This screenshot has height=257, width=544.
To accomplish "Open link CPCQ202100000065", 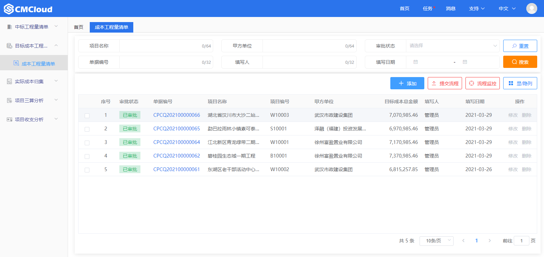I will 176,129.
